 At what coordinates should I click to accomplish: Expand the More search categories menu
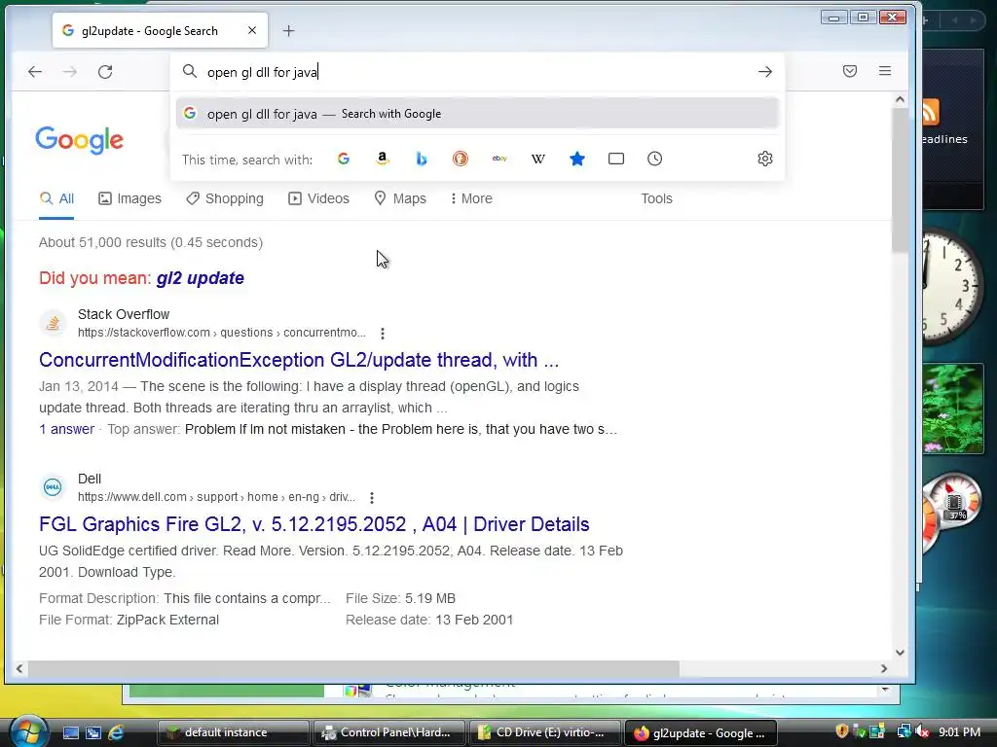click(471, 198)
